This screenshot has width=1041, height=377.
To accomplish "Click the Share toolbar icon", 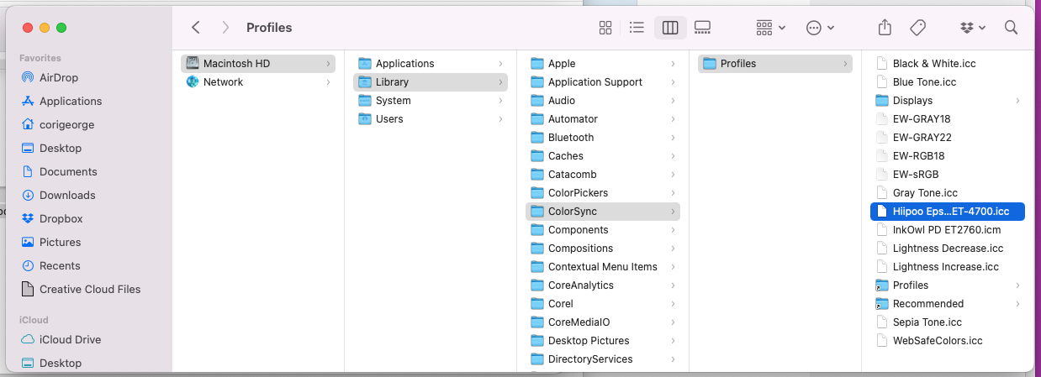I will 885,28.
